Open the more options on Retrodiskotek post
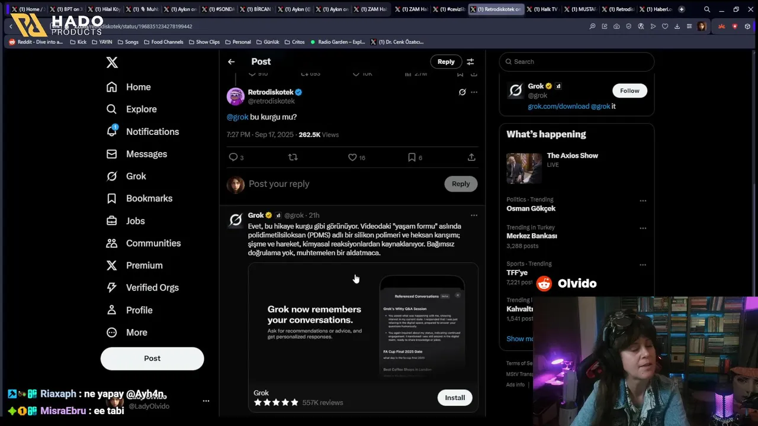The width and height of the screenshot is (758, 426). click(474, 92)
